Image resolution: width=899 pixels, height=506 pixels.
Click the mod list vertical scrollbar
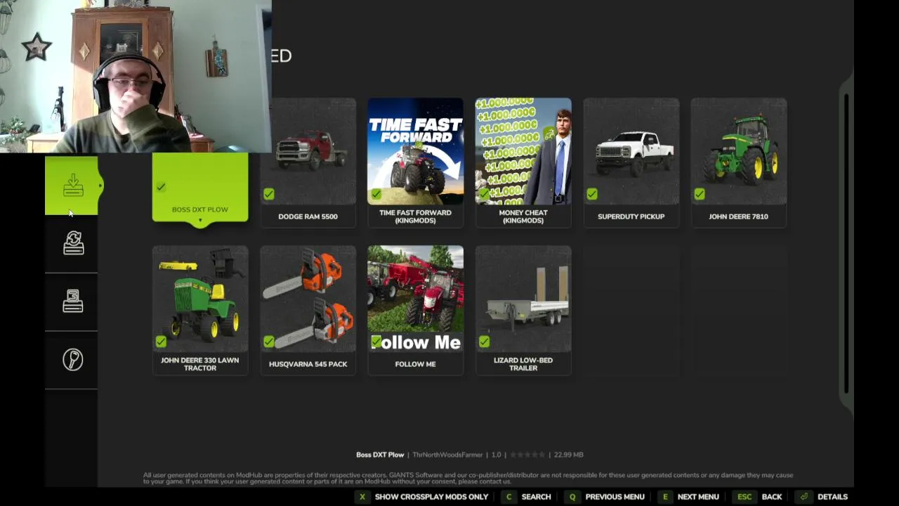(x=847, y=242)
